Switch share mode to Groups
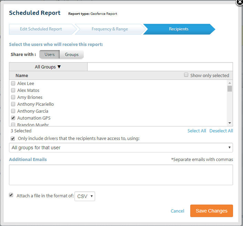Screen dimensions: 243x226 pos(72,55)
